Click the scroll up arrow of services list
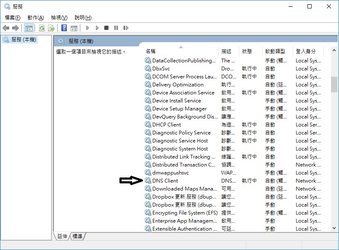Screen dimensions: 339x250 point(334,50)
